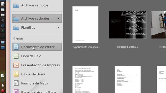Open Archivos remotos folder icon
The width and height of the screenshot is (166, 93).
pos(16,5)
